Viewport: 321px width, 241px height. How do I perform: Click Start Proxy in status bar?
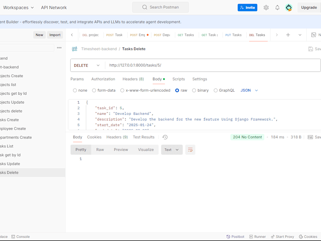tap(282, 237)
